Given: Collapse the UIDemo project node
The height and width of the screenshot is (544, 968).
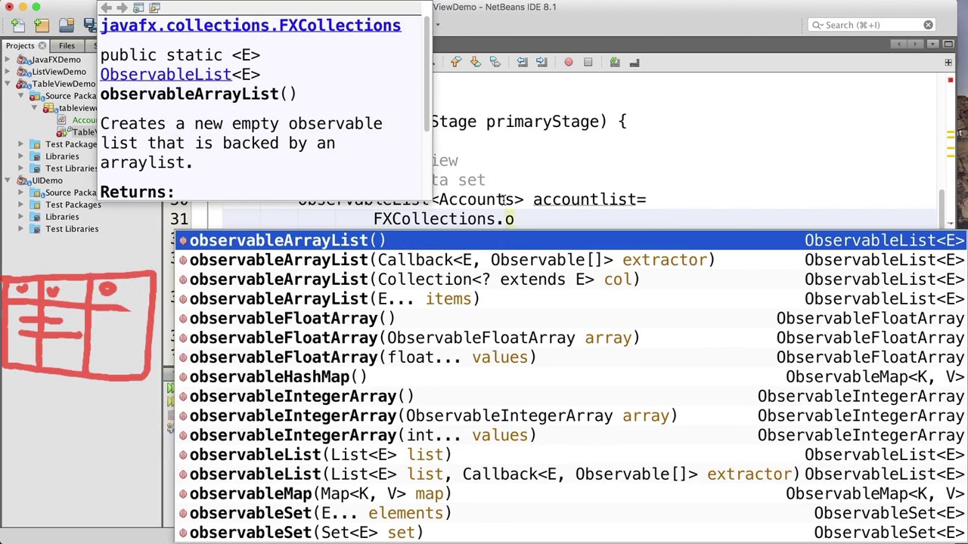Looking at the screenshot, I should click(8, 181).
